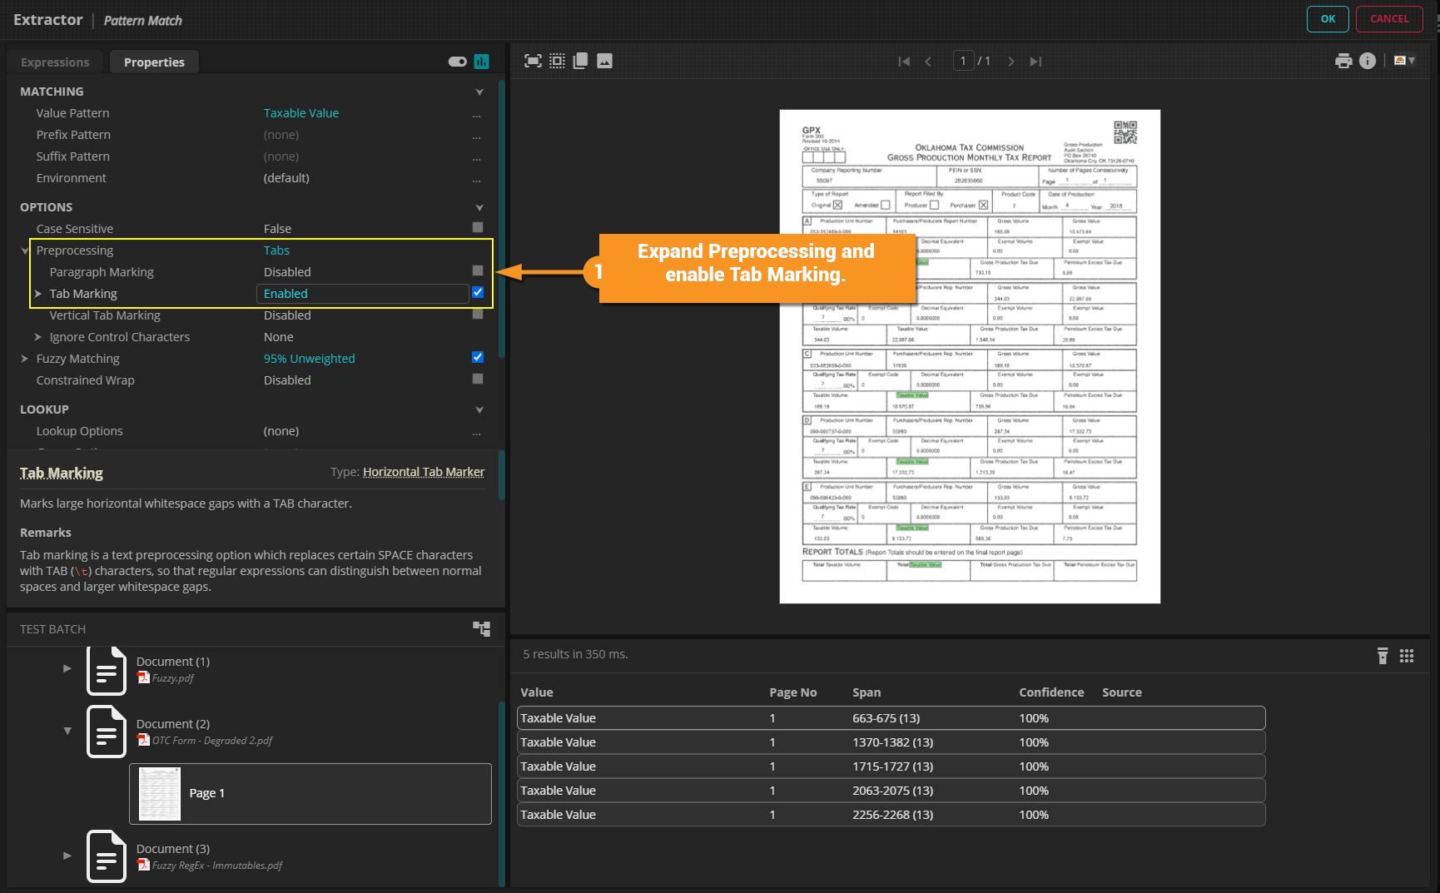Click the teal chart icon beside Properties
This screenshot has width=1440, height=893.
tap(481, 62)
